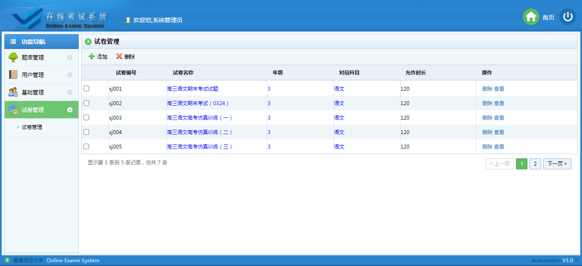Click 查看 for paper sj004
Screen dimensions: 582x266
click(499, 132)
